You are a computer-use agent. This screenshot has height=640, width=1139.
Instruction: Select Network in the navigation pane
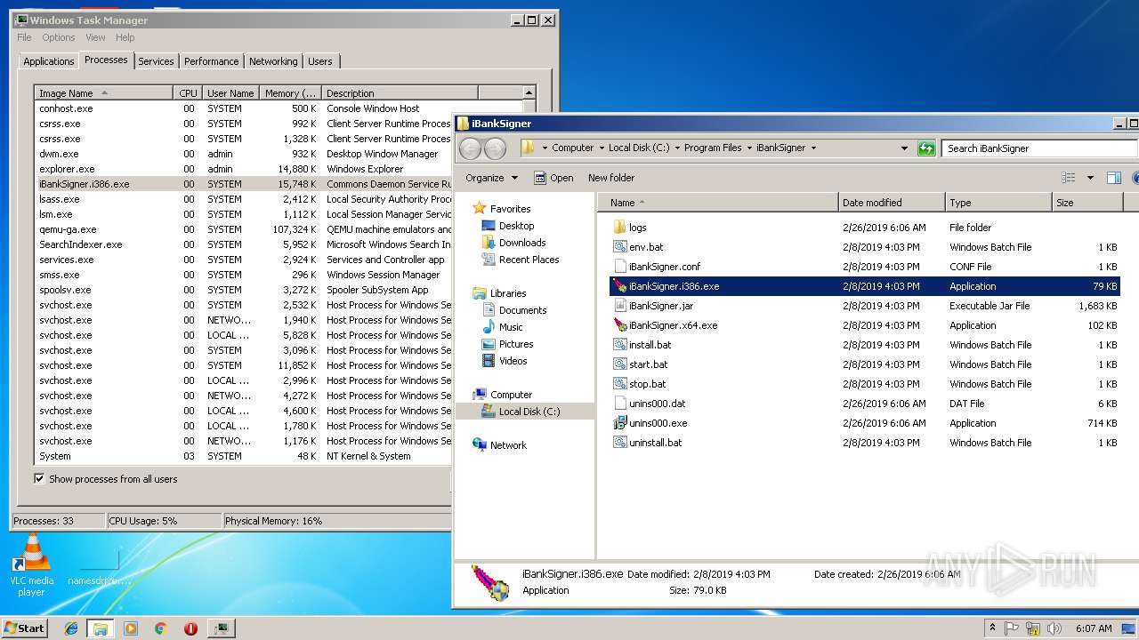500,445
